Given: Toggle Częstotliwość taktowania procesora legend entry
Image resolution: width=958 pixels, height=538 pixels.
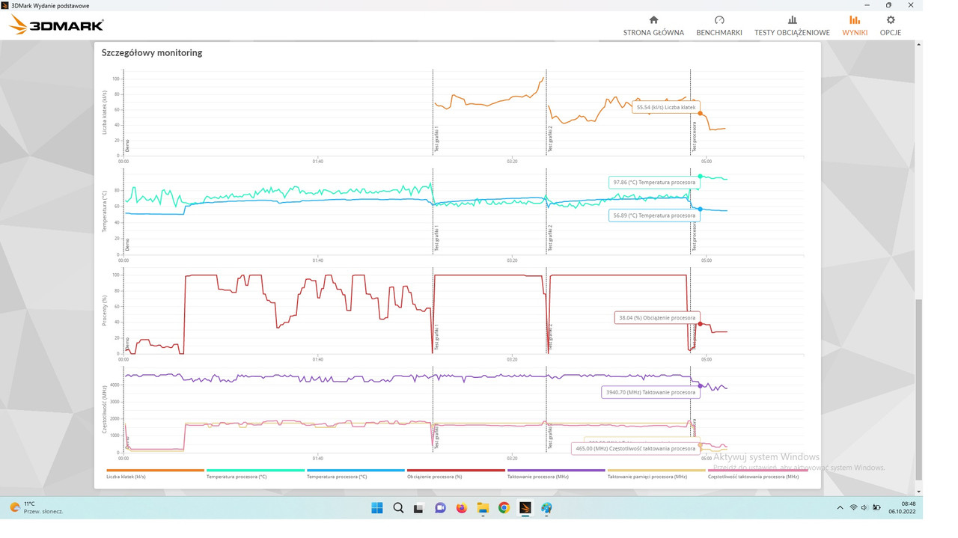Looking at the screenshot, I should point(757,474).
